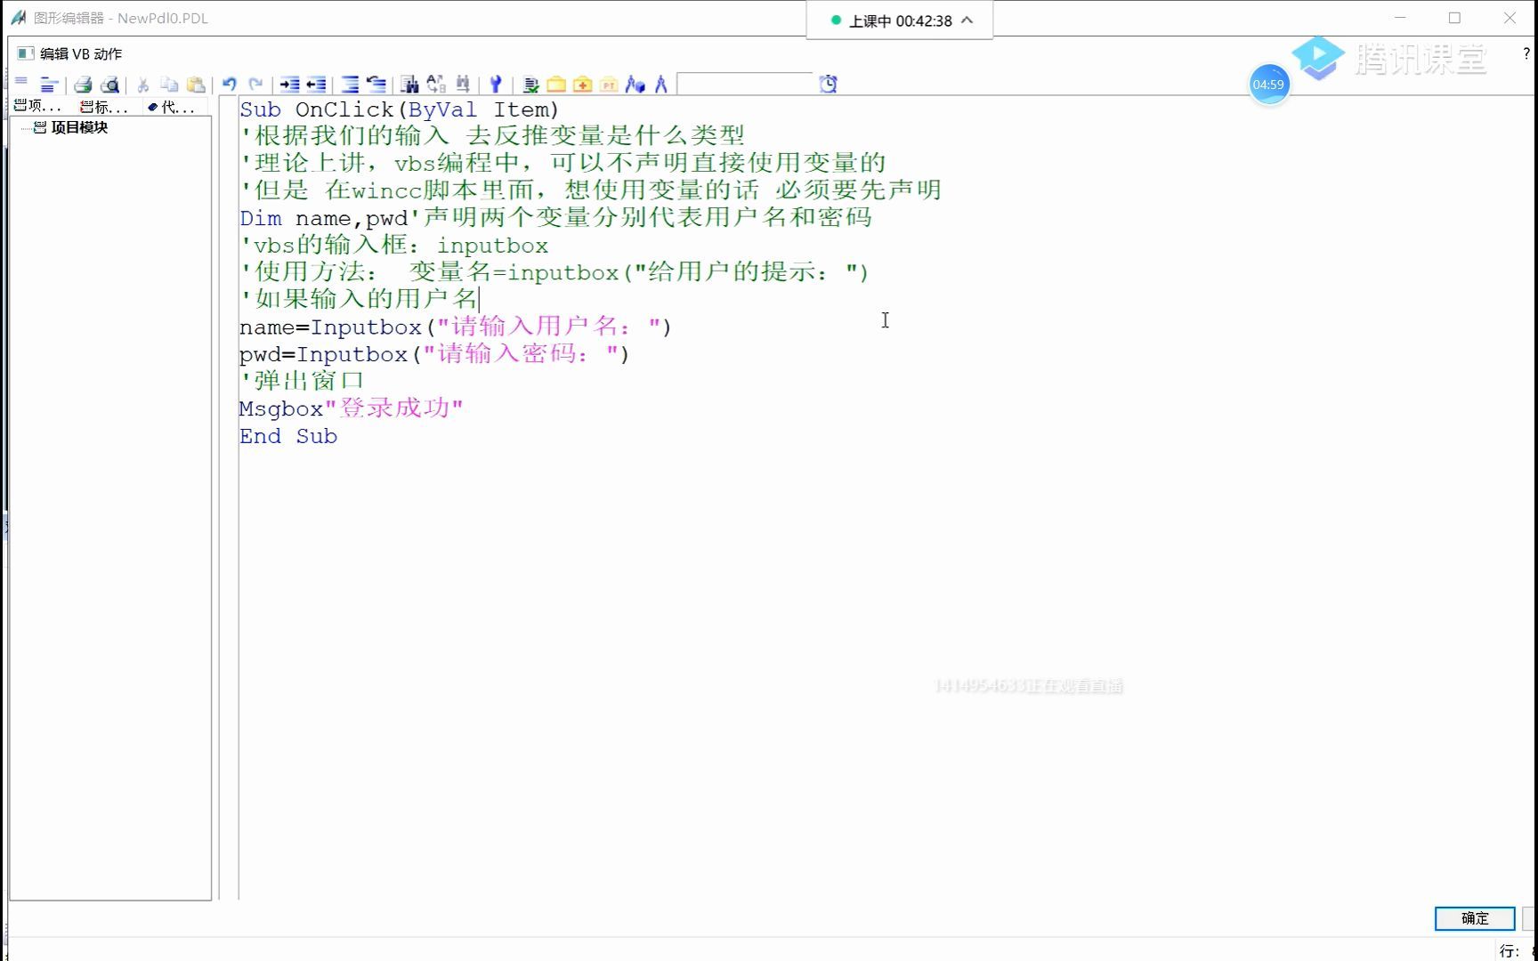This screenshot has width=1538, height=961.
Task: Click the blue compass properties icon
Action: point(660,85)
